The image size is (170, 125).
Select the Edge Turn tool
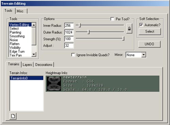(x=20, y=51)
